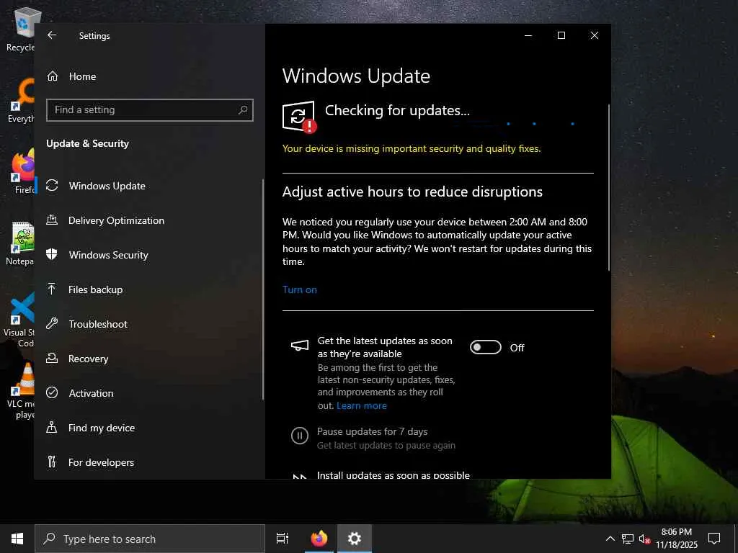Viewport: 738px width, 553px height.
Task: Open Windows Security page
Action: [x=109, y=255]
